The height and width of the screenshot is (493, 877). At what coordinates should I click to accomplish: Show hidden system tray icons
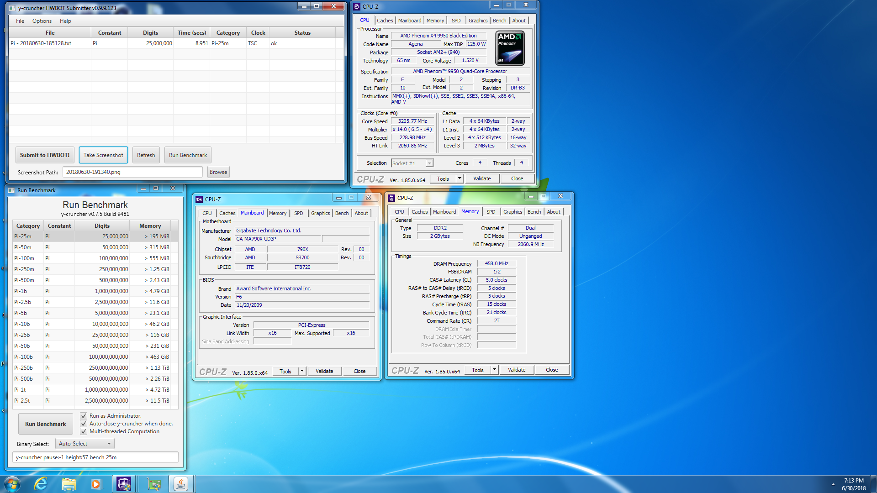tap(833, 484)
